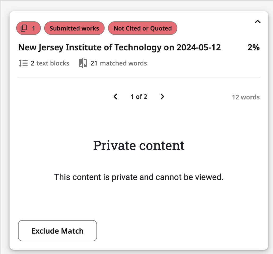The height and width of the screenshot is (254, 273).
Task: Select the 21 matched words label
Action: [118, 63]
